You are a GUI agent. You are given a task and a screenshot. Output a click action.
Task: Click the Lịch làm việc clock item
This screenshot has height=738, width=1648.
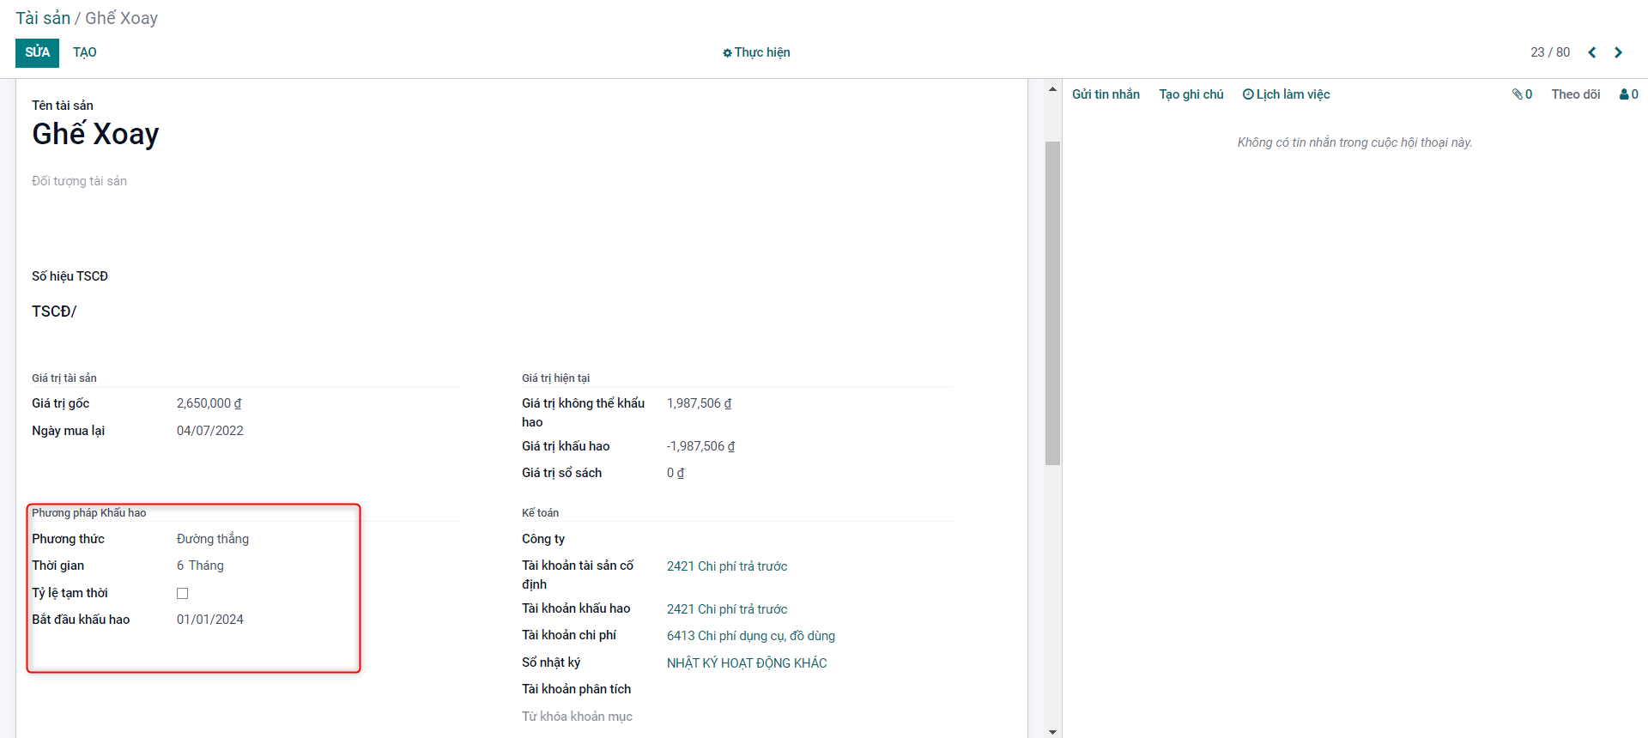point(1286,94)
